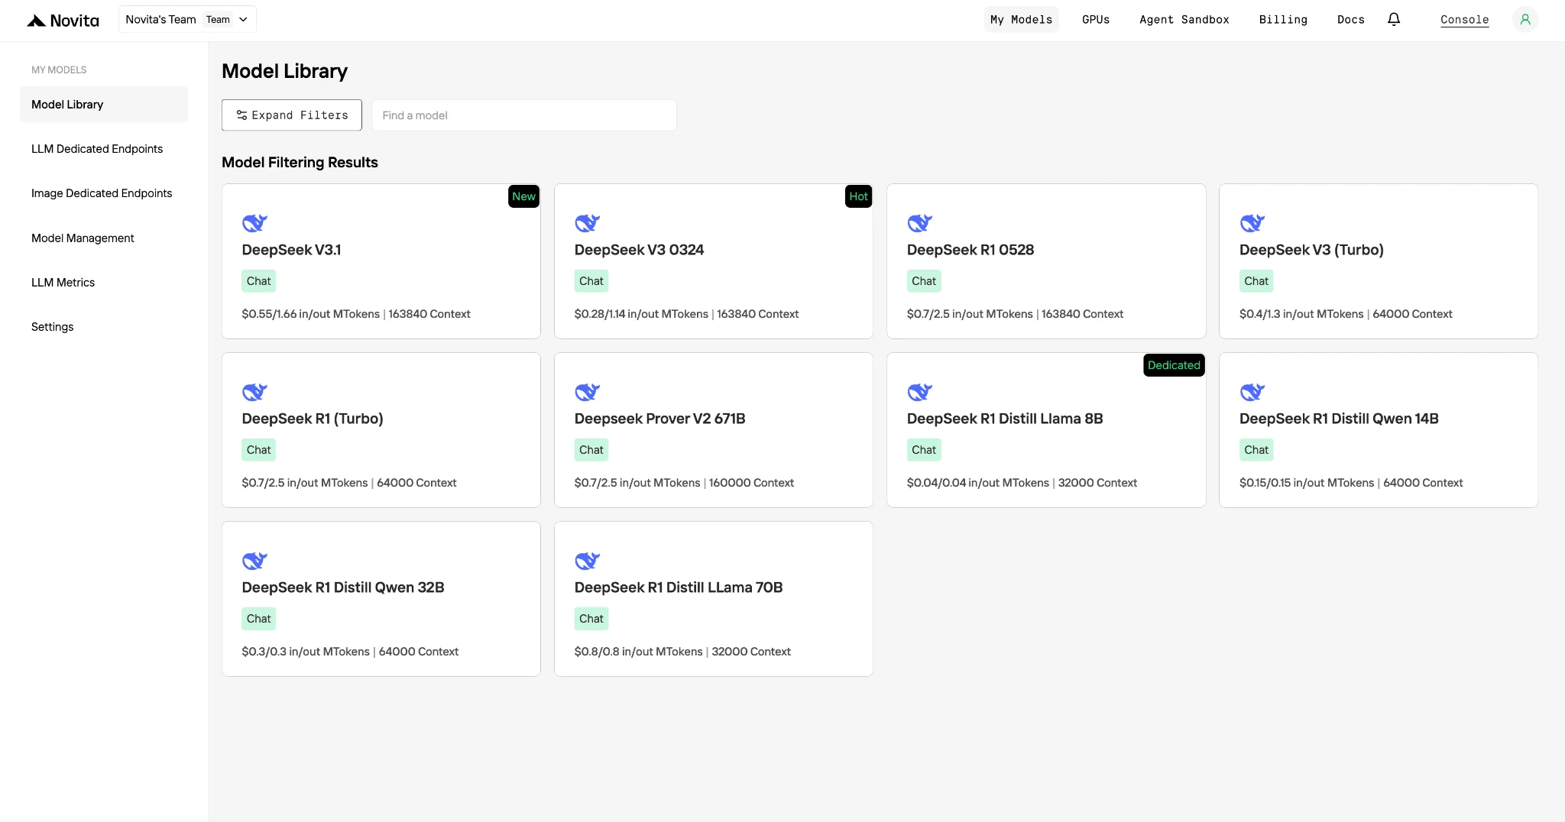1565x822 pixels.
Task: Click the Chat tag on DeepSeek V3 0324
Action: tap(591, 281)
